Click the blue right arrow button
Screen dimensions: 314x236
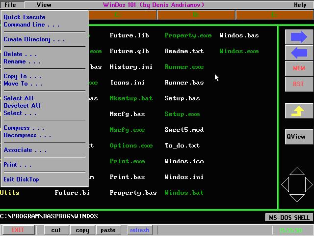tap(299, 37)
